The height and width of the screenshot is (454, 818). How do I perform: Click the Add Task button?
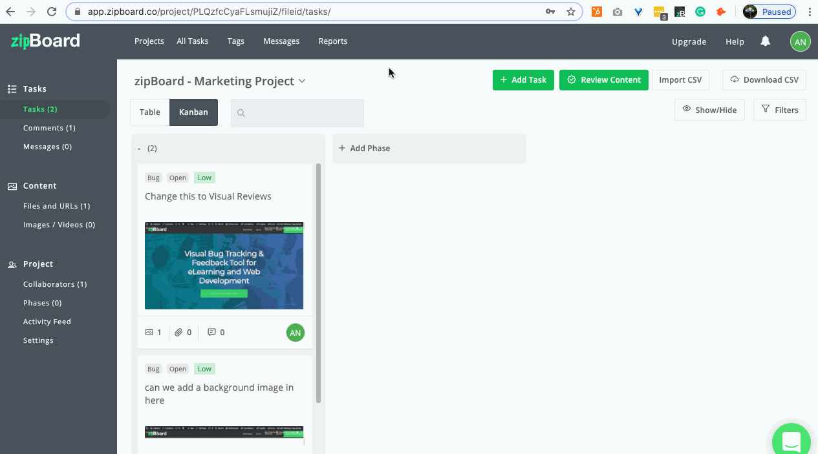point(523,80)
